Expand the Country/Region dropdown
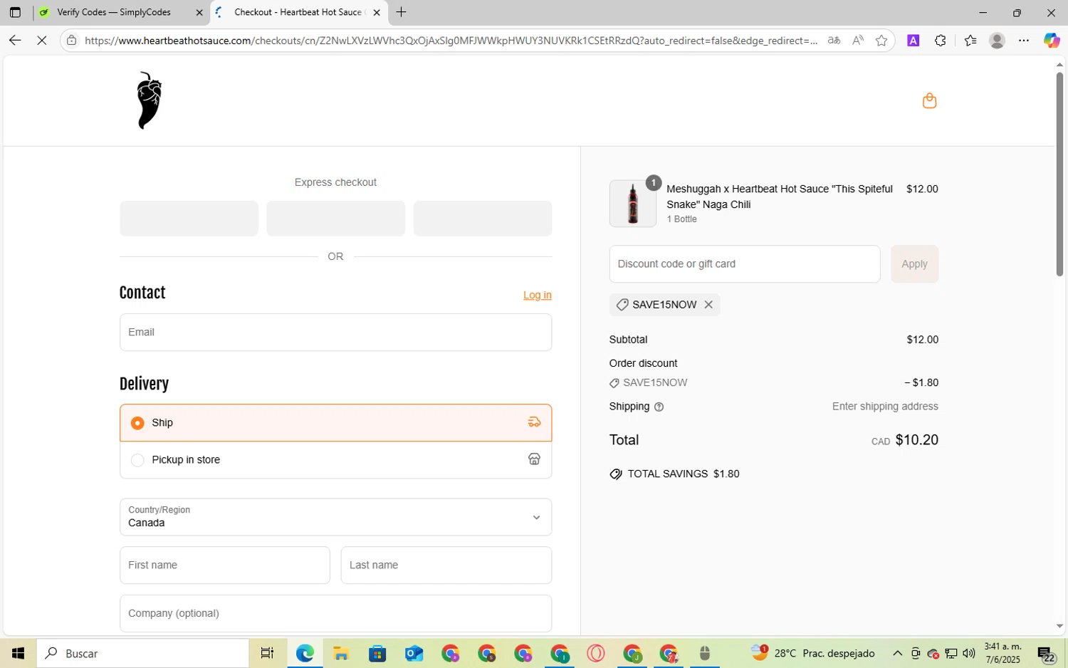The width and height of the screenshot is (1068, 668). (335, 517)
